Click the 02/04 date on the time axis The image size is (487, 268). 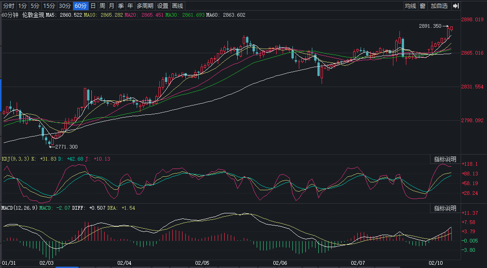(x=124, y=263)
